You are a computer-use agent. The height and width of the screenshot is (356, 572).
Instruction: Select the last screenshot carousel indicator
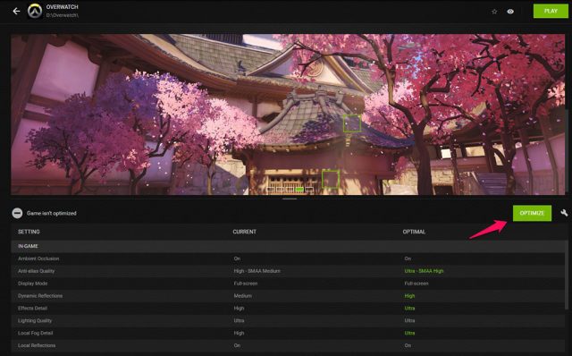(309, 189)
